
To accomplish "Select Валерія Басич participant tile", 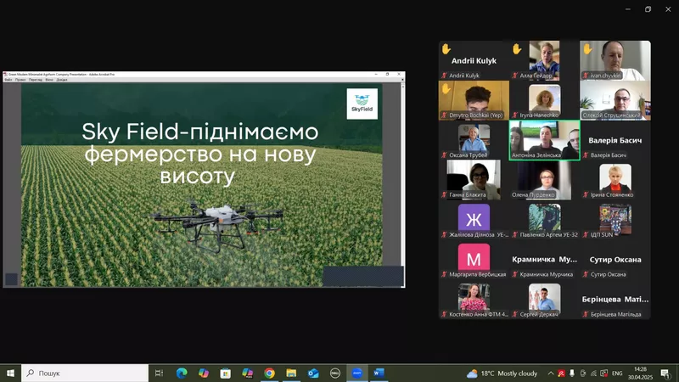I will tap(614, 140).
